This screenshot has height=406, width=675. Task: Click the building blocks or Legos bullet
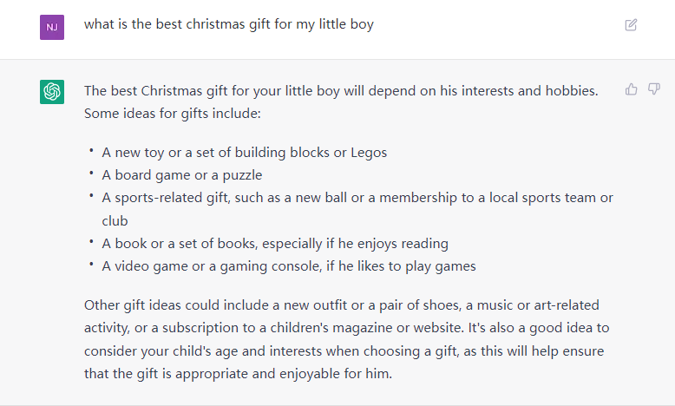244,153
